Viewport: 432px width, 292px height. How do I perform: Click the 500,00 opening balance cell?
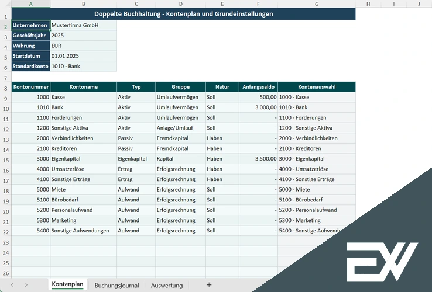tap(258, 97)
